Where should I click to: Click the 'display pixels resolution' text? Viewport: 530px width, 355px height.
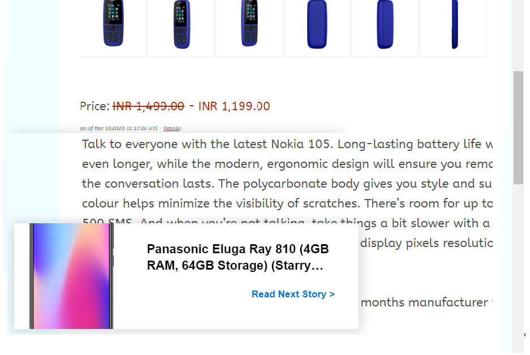point(426,244)
